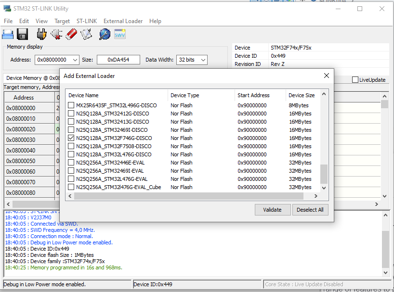Open the File menu
Screen dimensions: 394x292
(8, 21)
